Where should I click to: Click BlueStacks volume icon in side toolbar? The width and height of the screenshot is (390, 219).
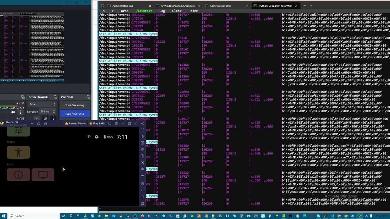tap(142, 137)
